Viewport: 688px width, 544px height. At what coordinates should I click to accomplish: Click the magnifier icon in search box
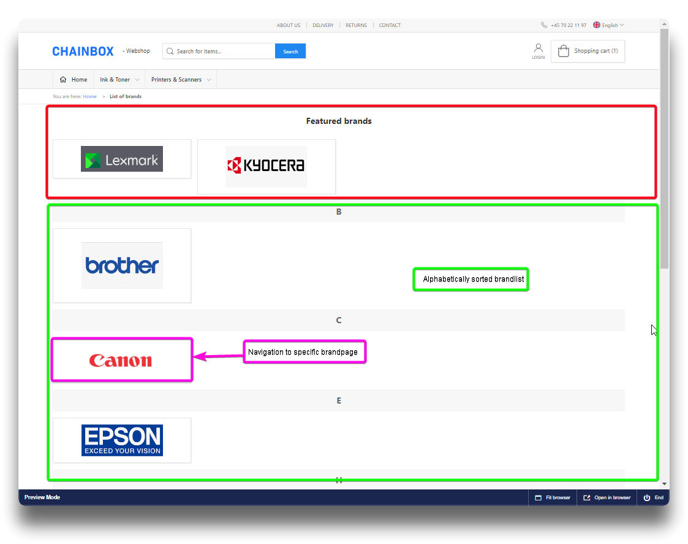[x=170, y=52]
